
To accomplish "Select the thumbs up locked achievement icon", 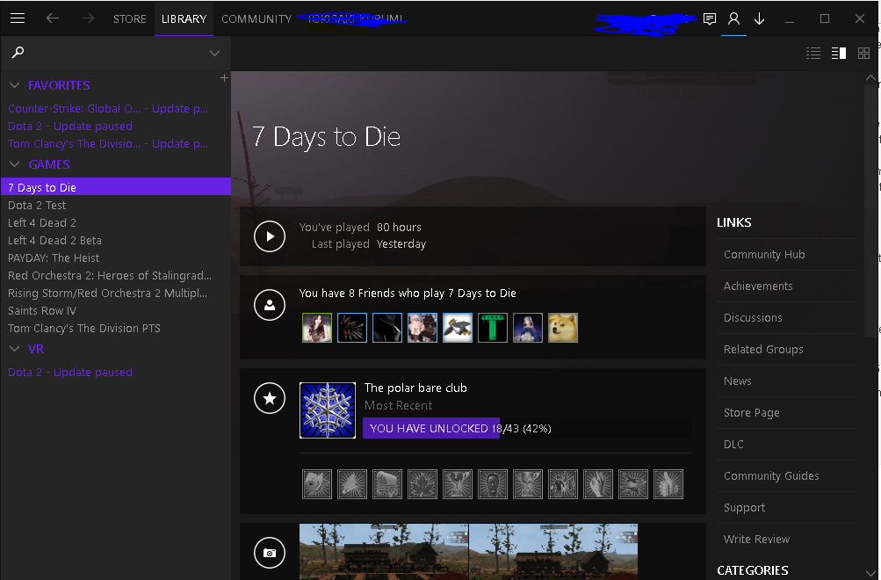I will pyautogui.click(x=668, y=484).
